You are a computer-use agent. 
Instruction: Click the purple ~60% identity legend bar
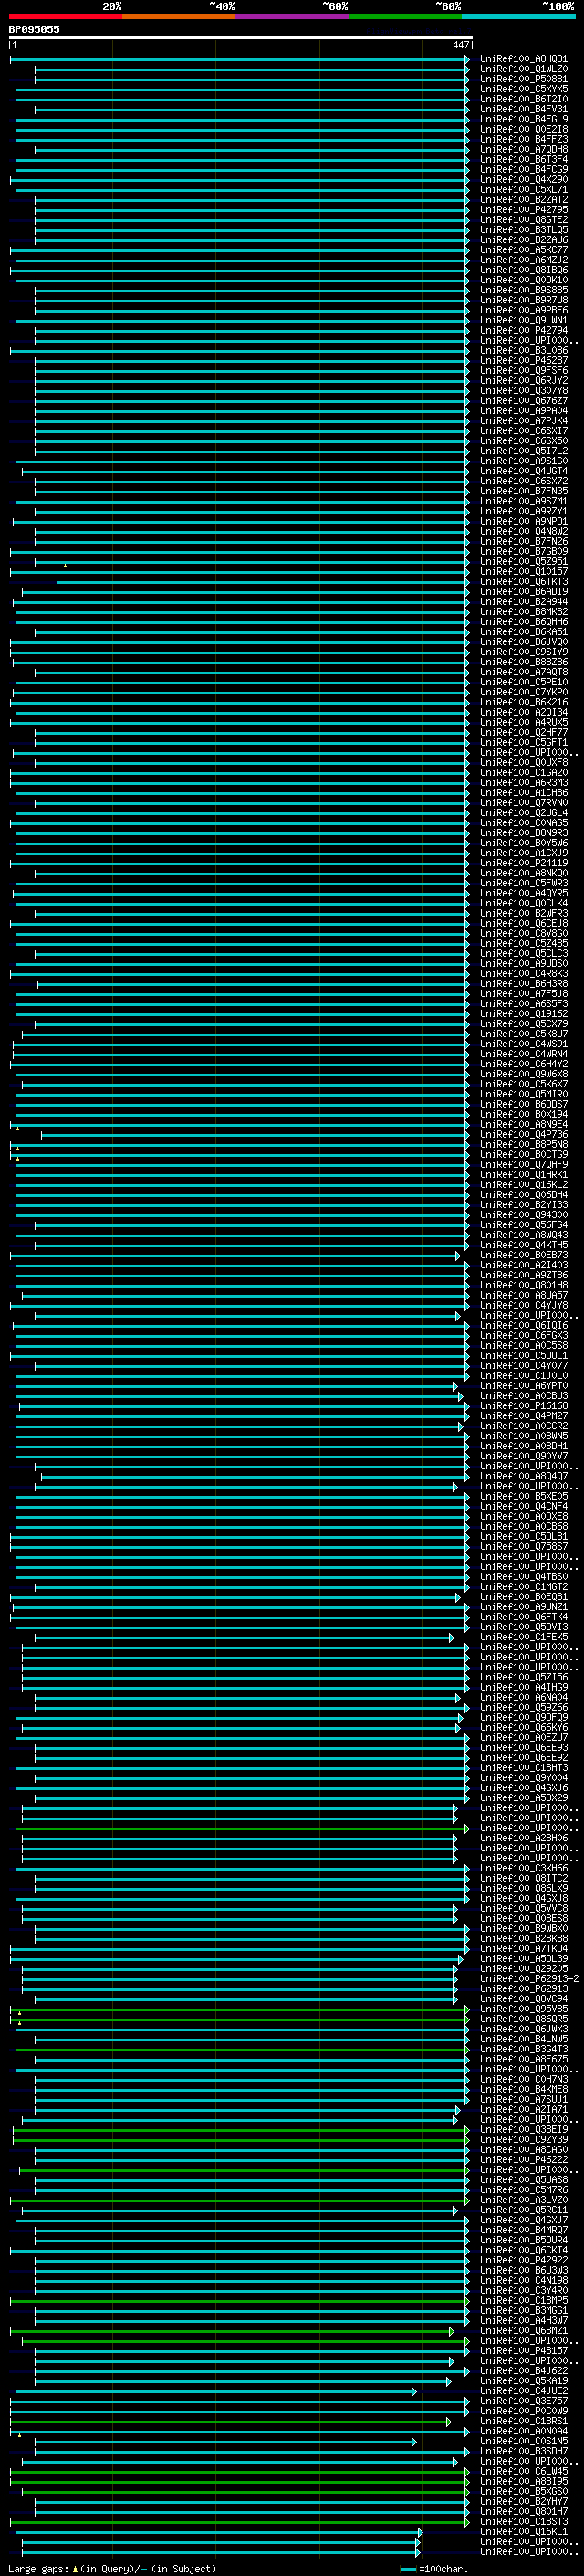(x=293, y=16)
